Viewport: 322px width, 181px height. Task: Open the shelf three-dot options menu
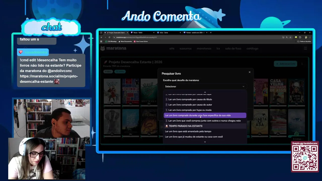click(x=302, y=64)
